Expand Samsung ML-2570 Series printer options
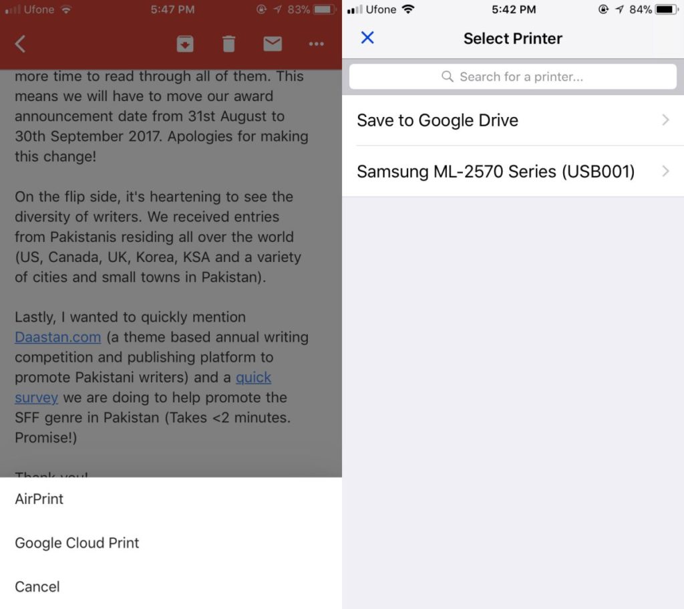 pos(665,172)
